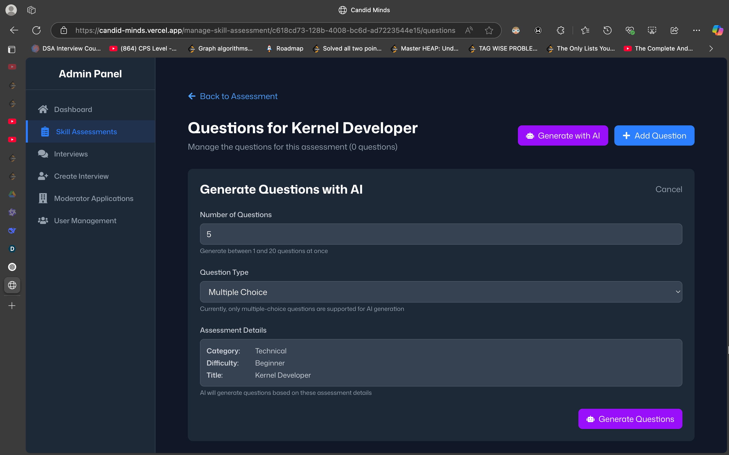
Task: Click the share page icon
Action: point(674,30)
